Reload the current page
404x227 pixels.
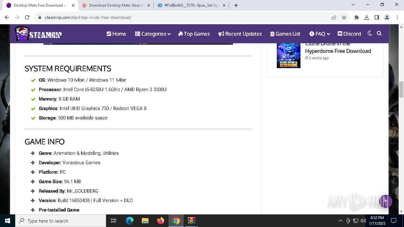coord(27,17)
